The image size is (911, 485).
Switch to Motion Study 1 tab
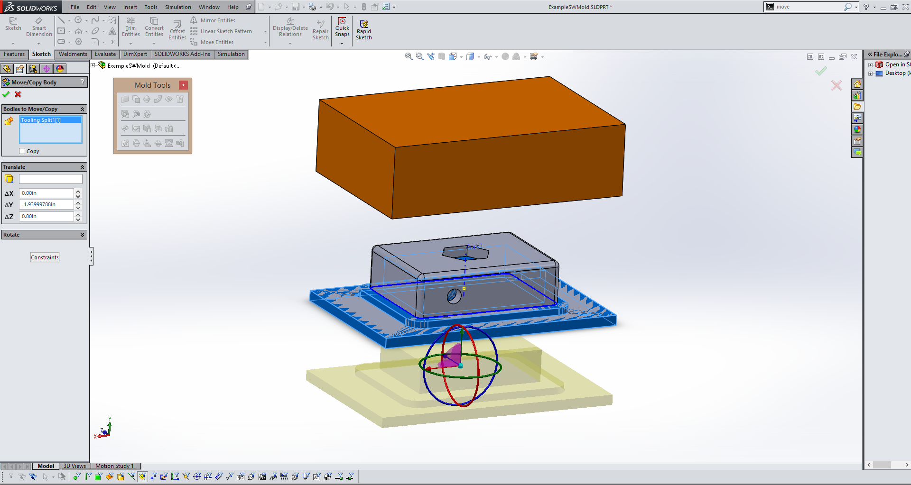click(x=115, y=466)
